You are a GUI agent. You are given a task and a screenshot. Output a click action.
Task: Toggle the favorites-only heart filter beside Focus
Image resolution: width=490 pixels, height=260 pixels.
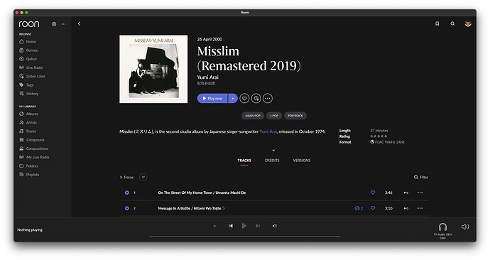[143, 177]
